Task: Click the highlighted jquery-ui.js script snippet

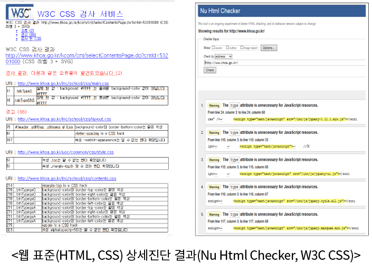Action: click(290, 174)
